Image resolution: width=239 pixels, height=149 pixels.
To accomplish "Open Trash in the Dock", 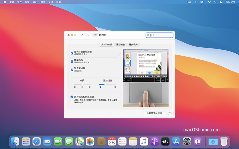I will pos(224,141).
